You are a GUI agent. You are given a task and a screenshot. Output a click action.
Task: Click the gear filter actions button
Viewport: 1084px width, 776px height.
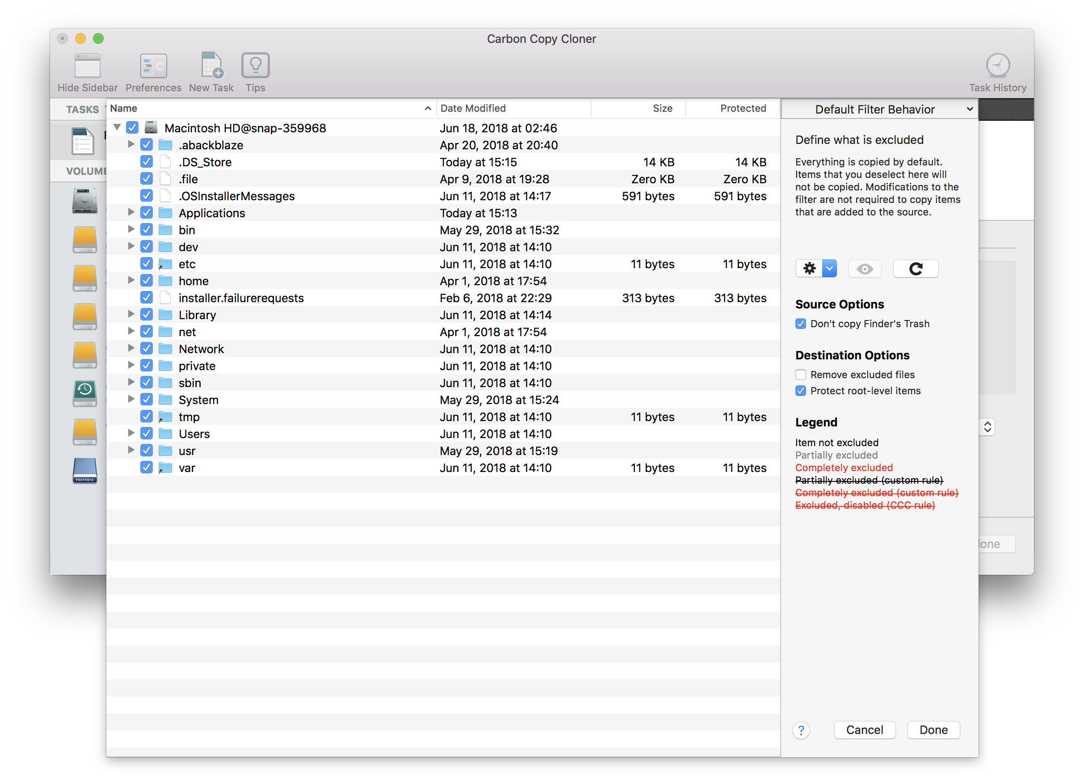(x=809, y=269)
